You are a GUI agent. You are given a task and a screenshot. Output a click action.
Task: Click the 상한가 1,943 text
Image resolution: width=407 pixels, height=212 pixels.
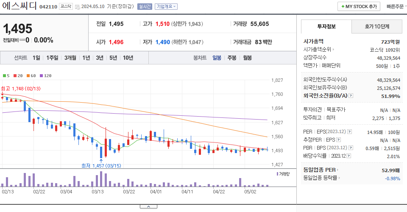[x=187, y=24]
